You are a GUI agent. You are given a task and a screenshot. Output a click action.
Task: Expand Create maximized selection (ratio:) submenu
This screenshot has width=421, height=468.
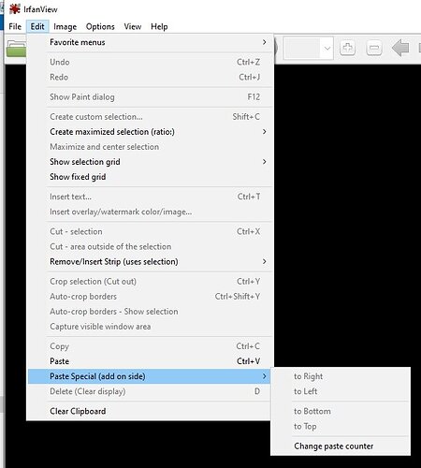[151, 132]
